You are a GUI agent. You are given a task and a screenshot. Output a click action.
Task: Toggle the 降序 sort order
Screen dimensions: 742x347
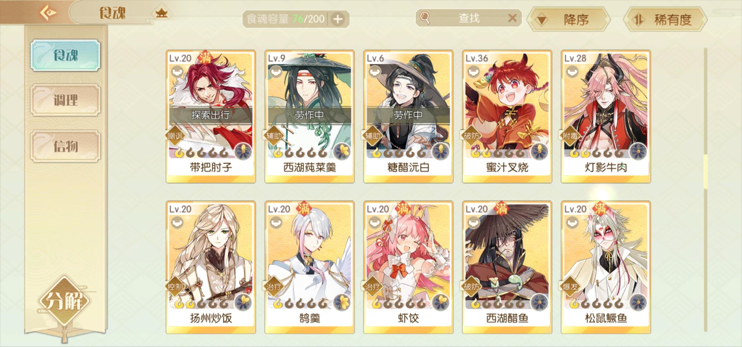pyautogui.click(x=569, y=20)
